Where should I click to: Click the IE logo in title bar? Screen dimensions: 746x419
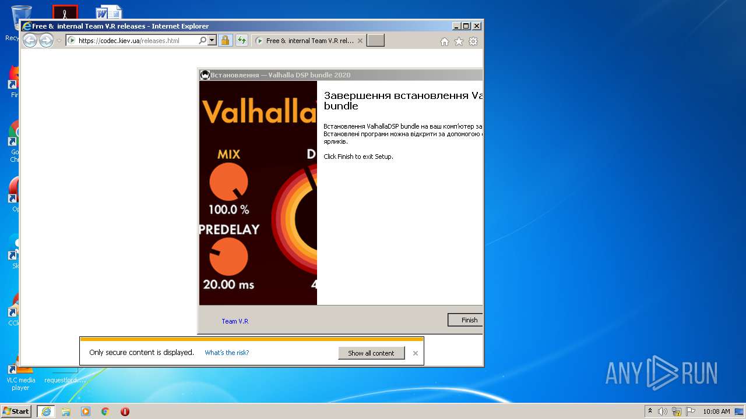[26, 26]
